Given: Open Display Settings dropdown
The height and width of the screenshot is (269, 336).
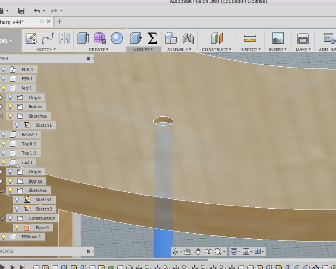Looking at the screenshot, I should [x=235, y=252].
